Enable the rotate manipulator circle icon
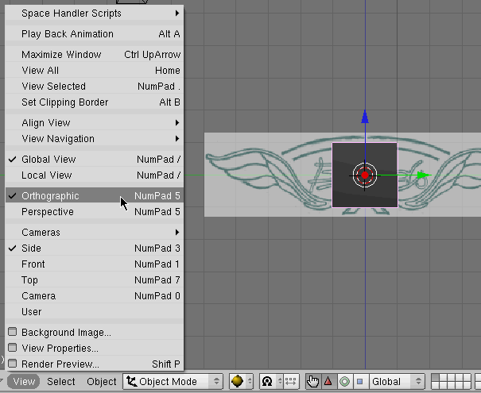Viewport: 481px width, 393px height. click(344, 382)
